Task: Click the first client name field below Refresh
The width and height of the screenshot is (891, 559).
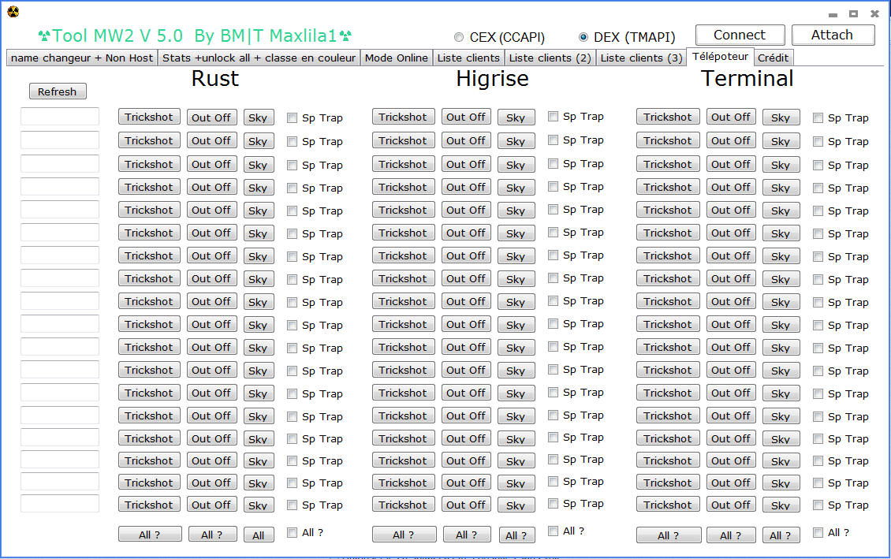Action: [x=60, y=117]
